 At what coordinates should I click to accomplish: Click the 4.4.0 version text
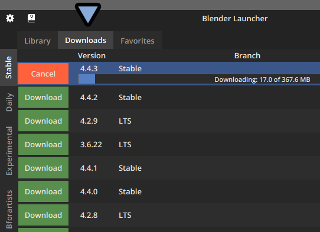(x=89, y=192)
